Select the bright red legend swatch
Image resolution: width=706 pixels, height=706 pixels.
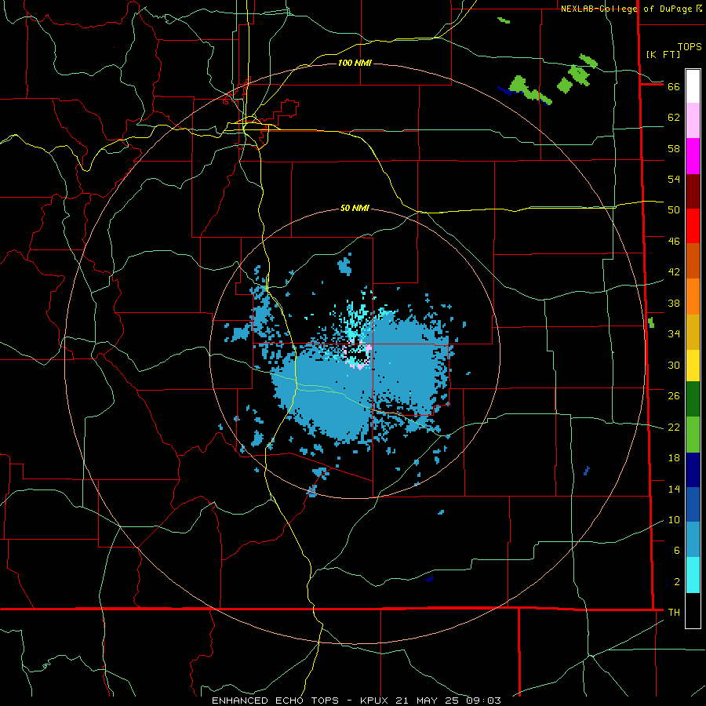pos(693,226)
